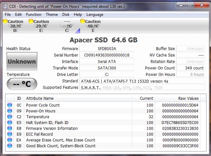The width and height of the screenshot is (211, 156).
Task: Click the Firmware field SFDB003A
Action: pyautogui.click(x=107, y=49)
